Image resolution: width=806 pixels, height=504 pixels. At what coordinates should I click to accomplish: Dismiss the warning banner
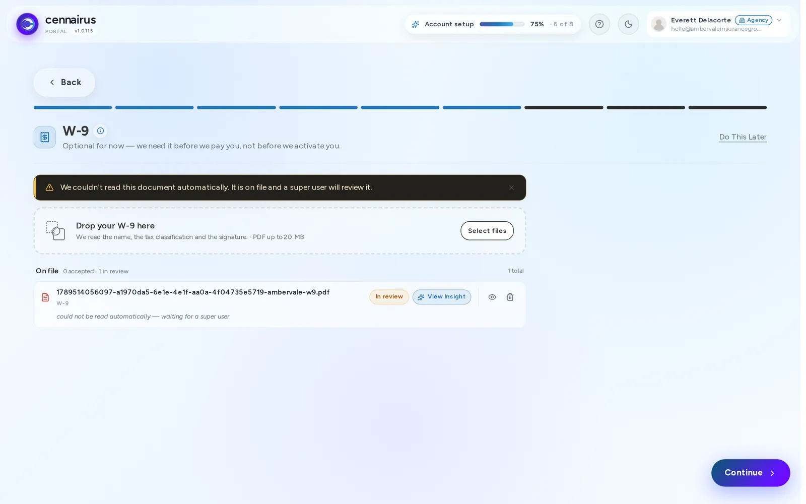511,187
